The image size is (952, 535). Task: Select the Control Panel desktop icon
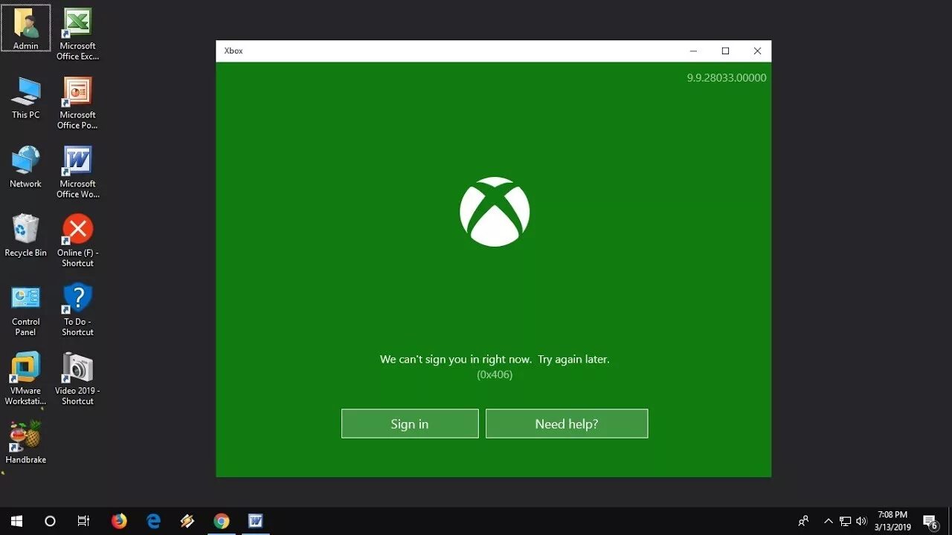click(26, 311)
